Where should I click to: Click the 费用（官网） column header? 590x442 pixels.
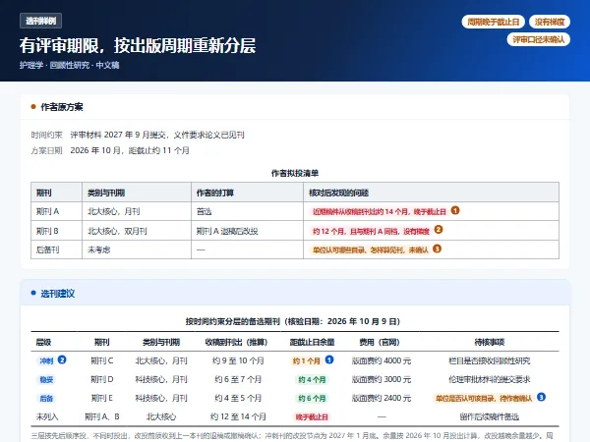380,342
